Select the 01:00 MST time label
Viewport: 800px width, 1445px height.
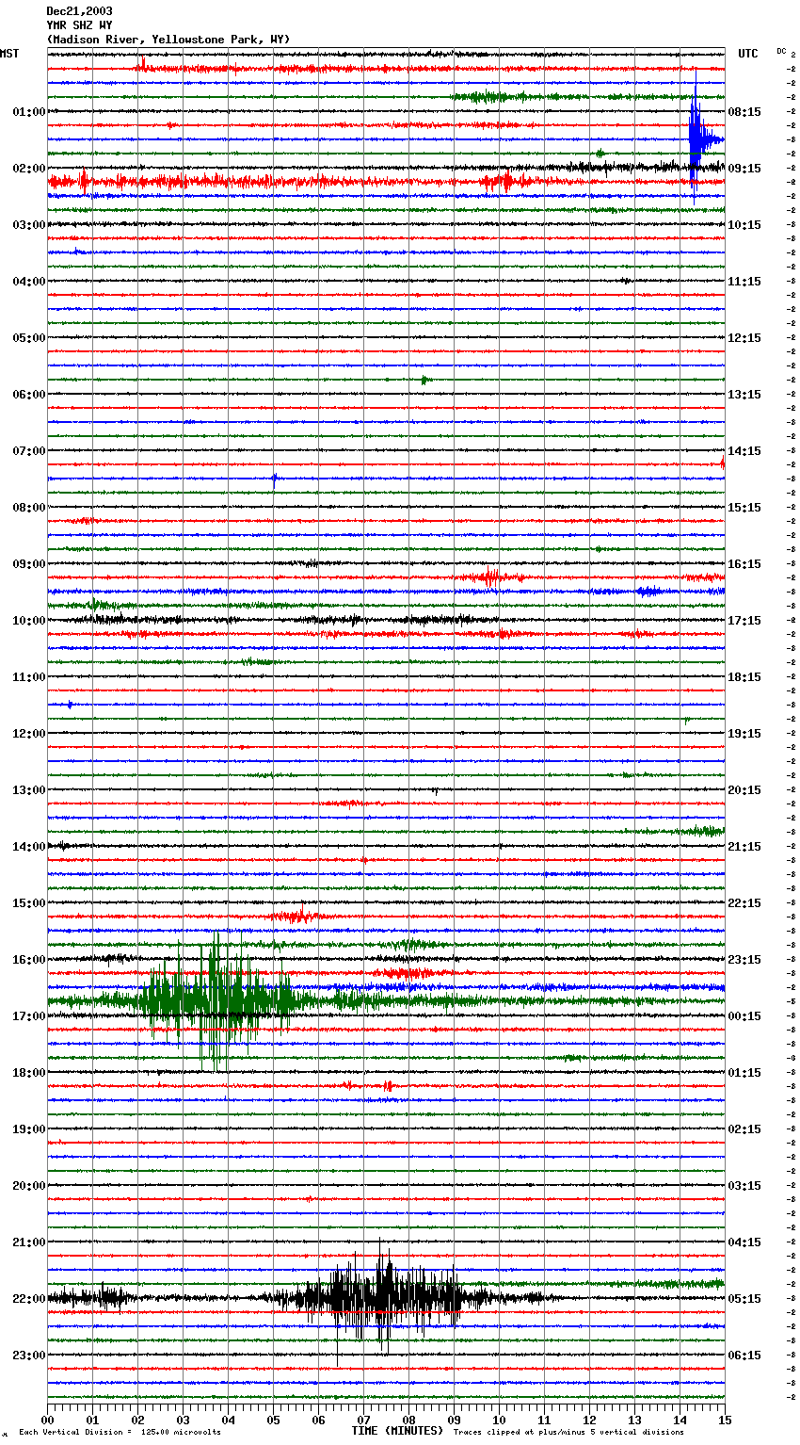coord(28,112)
